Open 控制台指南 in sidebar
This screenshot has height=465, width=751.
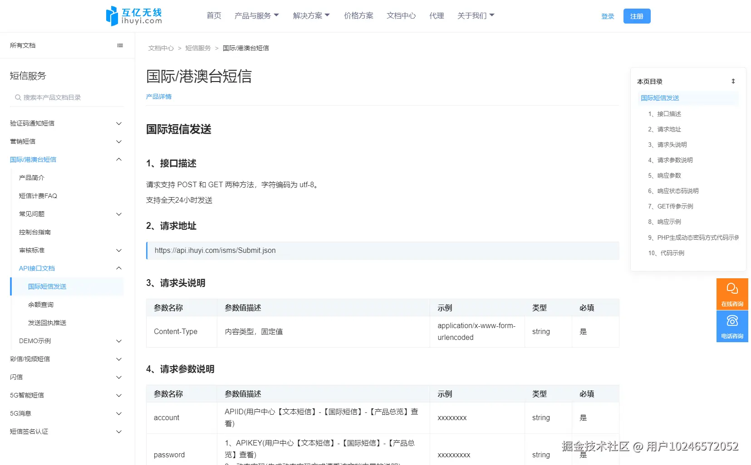tap(35, 232)
